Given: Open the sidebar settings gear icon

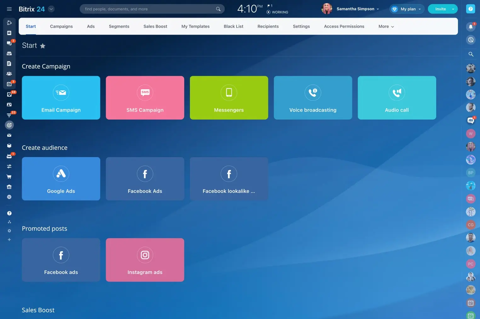Looking at the screenshot, I should 9,231.
